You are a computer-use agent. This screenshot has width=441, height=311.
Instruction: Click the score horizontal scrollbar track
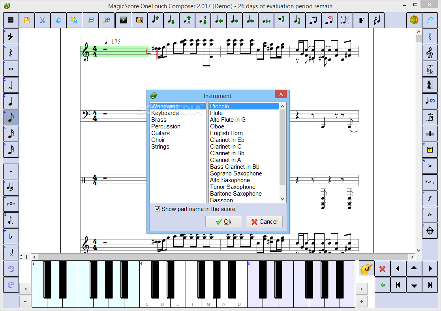(x=223, y=257)
